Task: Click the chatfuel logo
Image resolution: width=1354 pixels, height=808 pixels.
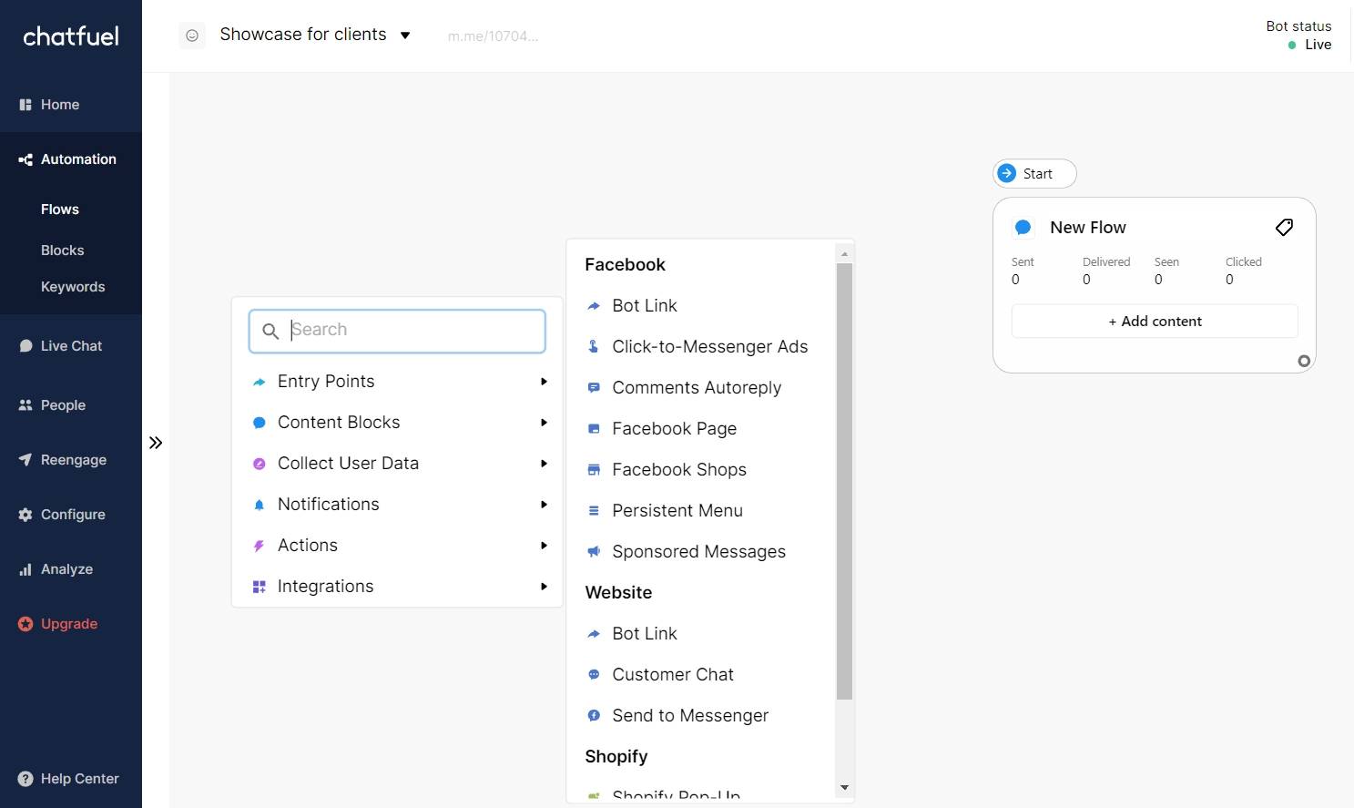Action: [71, 36]
